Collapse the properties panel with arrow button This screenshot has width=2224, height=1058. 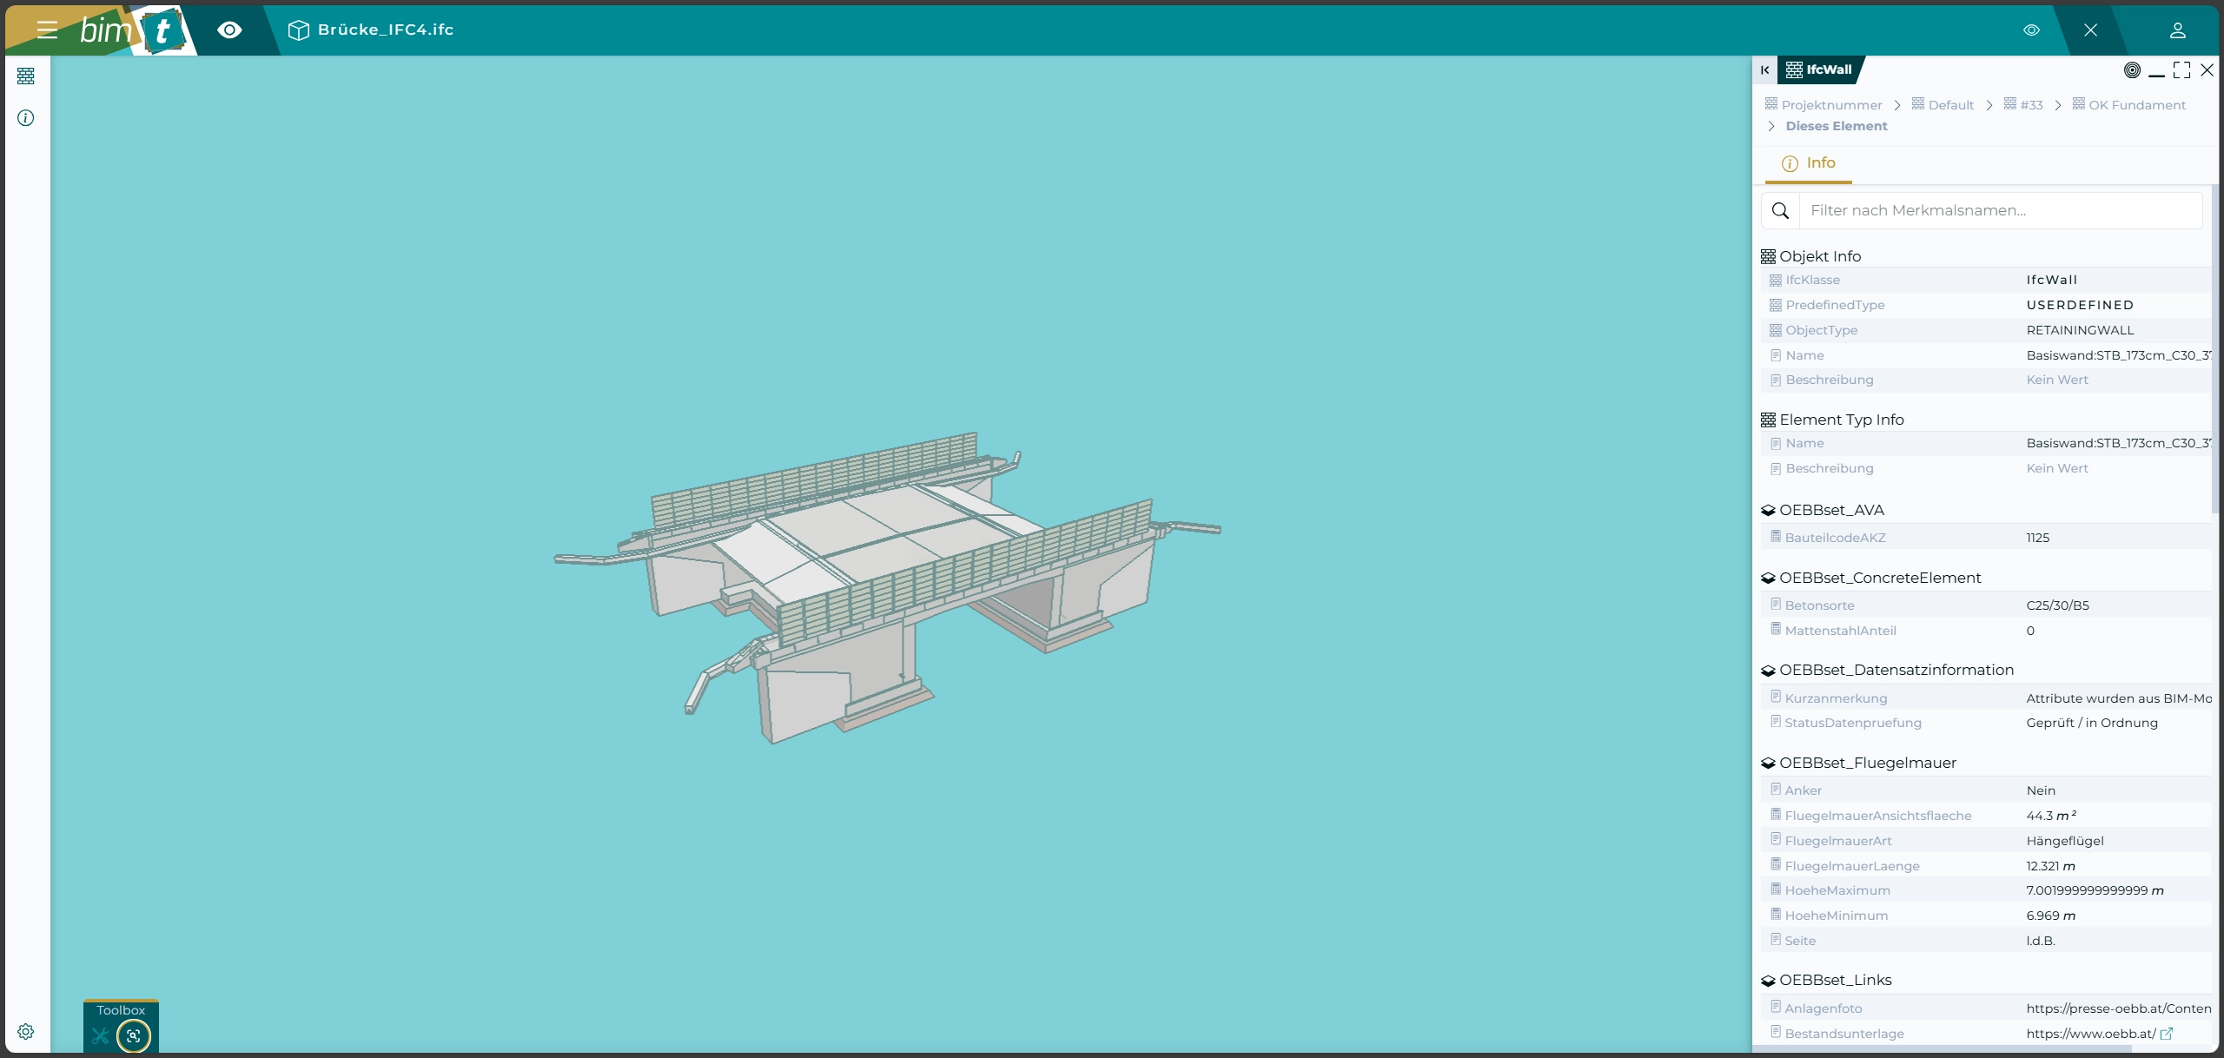tap(1764, 70)
